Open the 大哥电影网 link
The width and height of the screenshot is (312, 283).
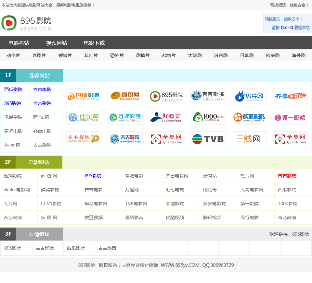click(x=252, y=190)
